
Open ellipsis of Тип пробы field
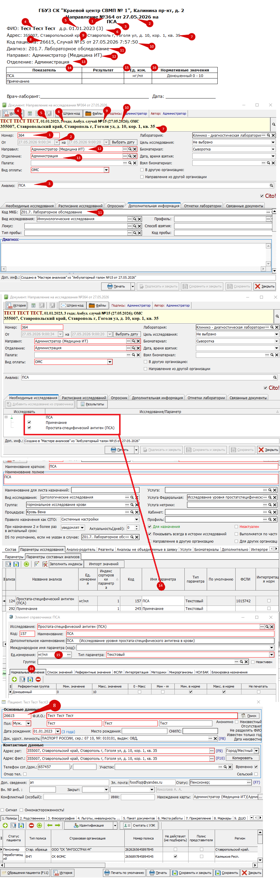130,233
